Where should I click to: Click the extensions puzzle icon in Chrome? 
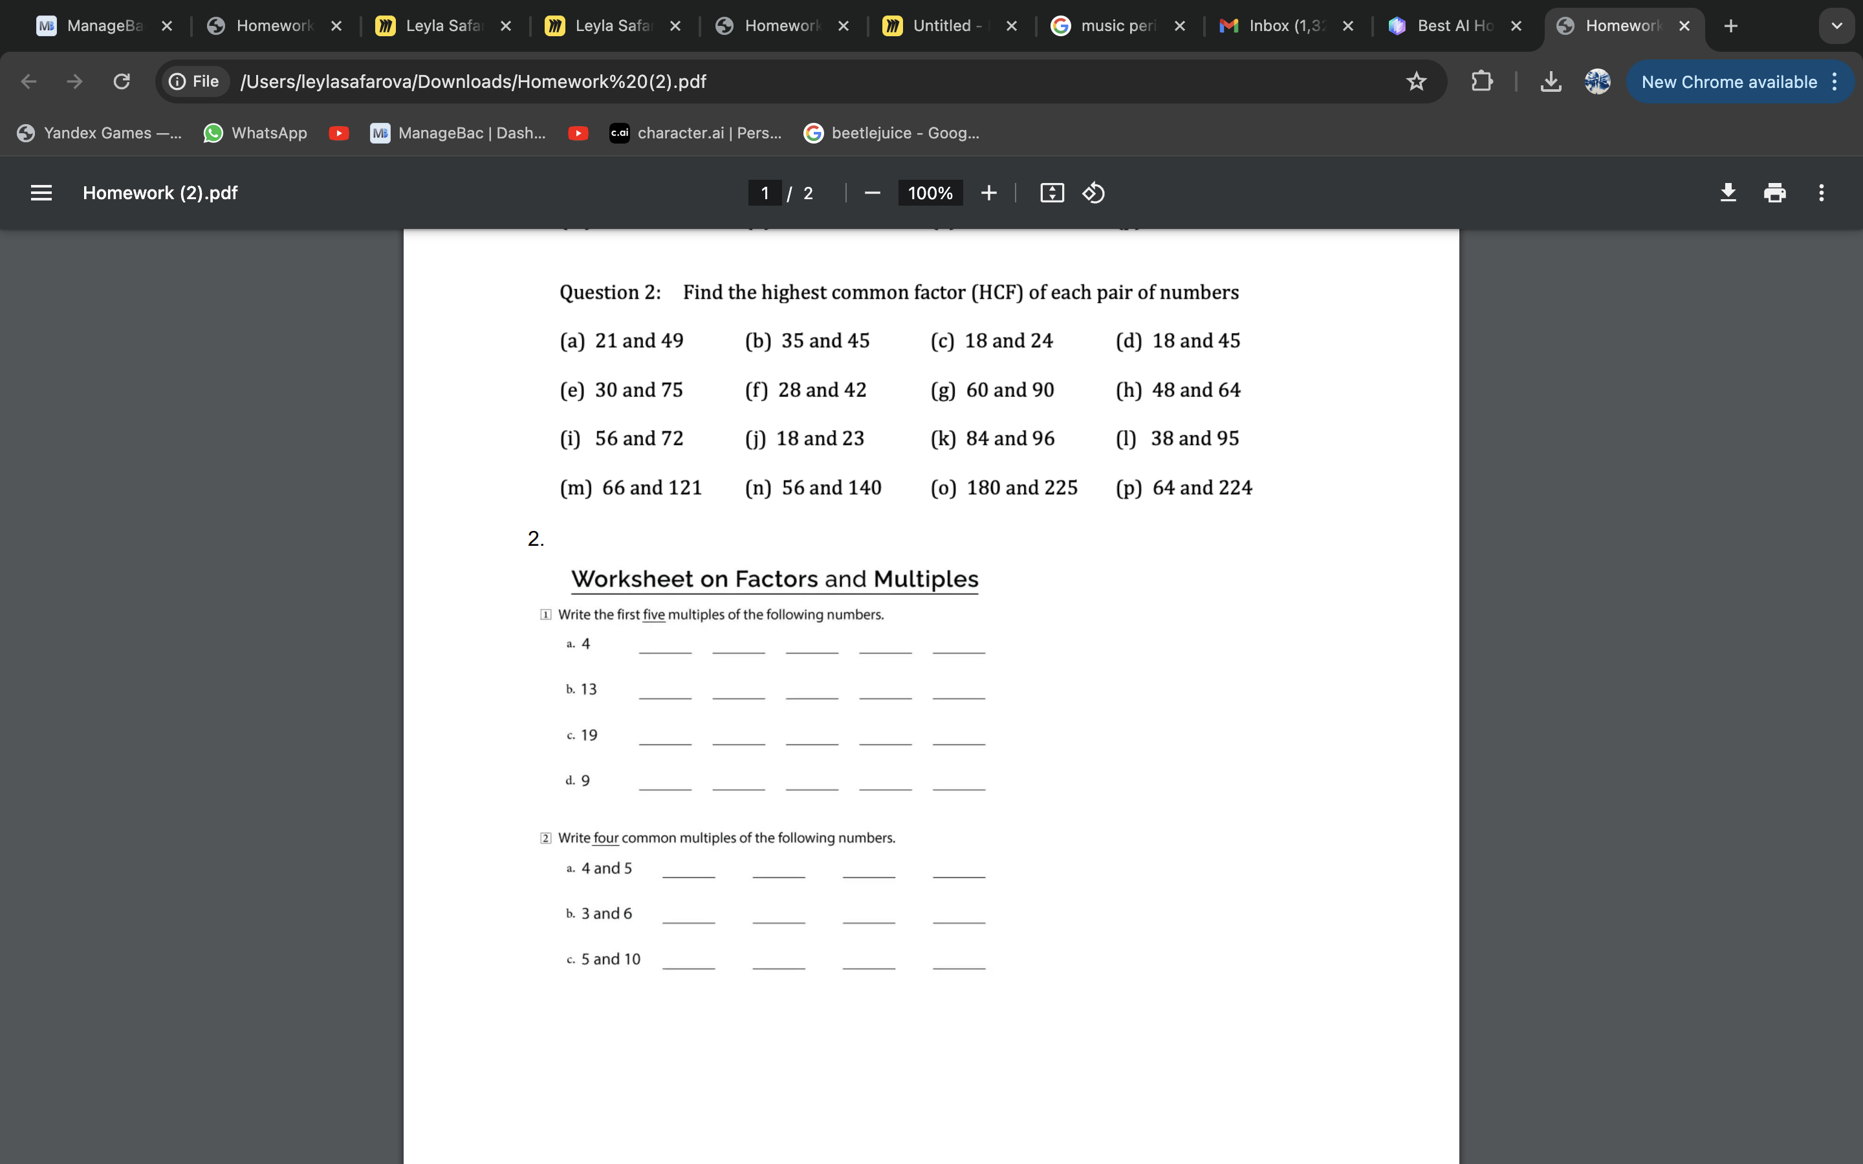pyautogui.click(x=1481, y=80)
